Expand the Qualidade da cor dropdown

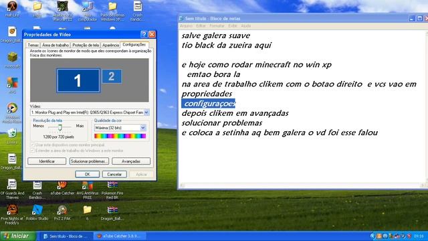coord(143,128)
